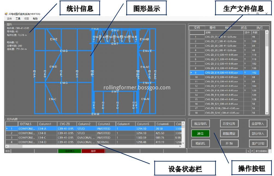Viewport: 274px width, 176px height.
Task: Click the Column5 header
Action: [x=145, y=124]
